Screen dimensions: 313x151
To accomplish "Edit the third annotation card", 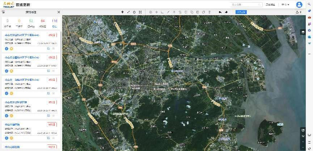I will tap(48, 93).
